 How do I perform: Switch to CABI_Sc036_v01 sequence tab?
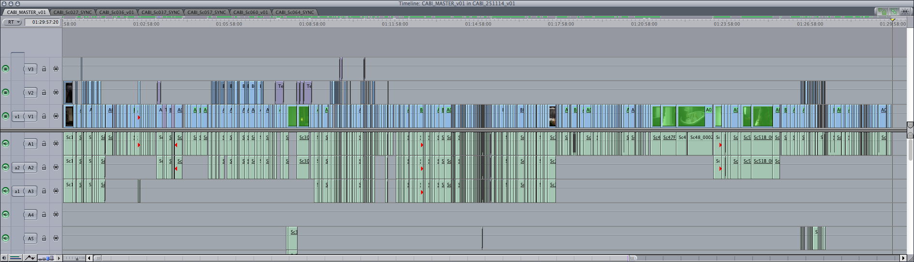coord(117,12)
